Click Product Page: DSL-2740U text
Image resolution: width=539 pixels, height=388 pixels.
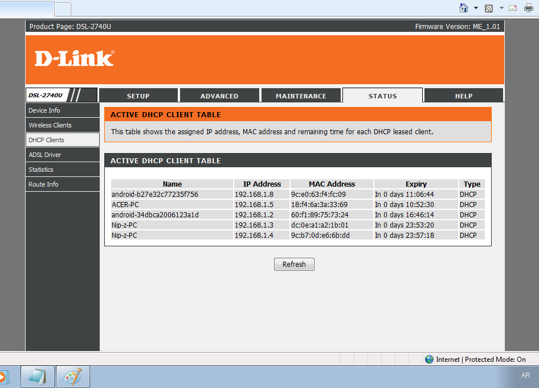point(70,26)
